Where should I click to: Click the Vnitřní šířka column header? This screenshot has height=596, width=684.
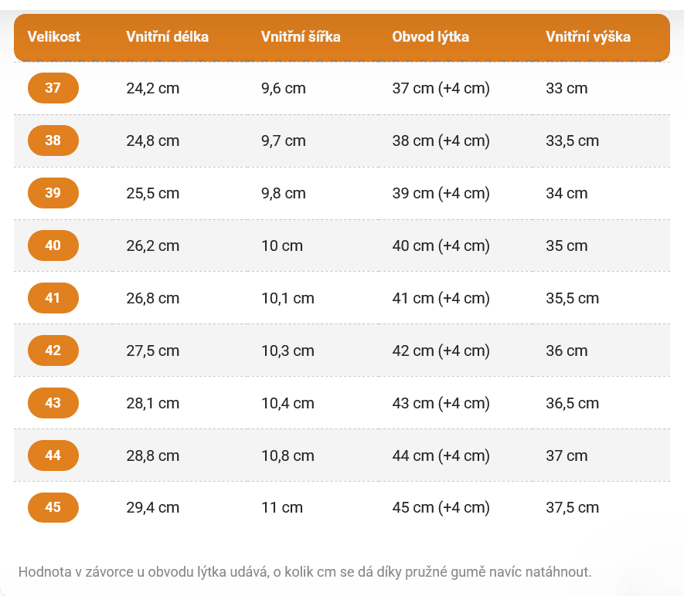click(301, 36)
